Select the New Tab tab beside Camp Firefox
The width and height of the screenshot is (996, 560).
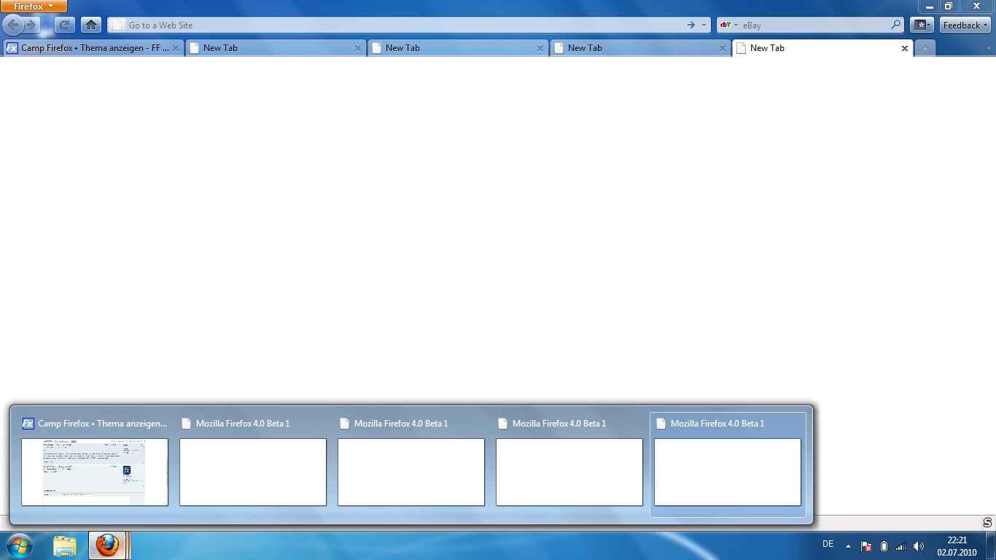[x=276, y=48]
